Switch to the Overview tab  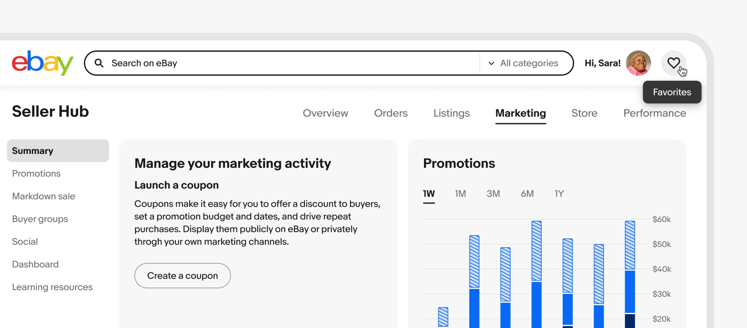tap(325, 113)
